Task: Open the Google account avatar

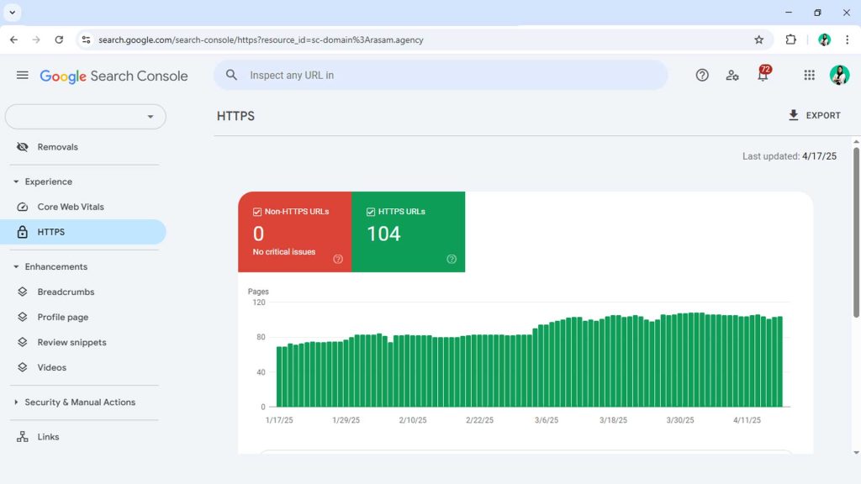Action: pos(839,75)
